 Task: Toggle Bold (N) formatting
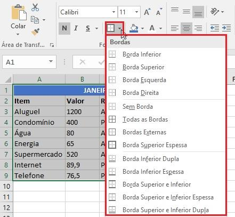(x=64, y=28)
